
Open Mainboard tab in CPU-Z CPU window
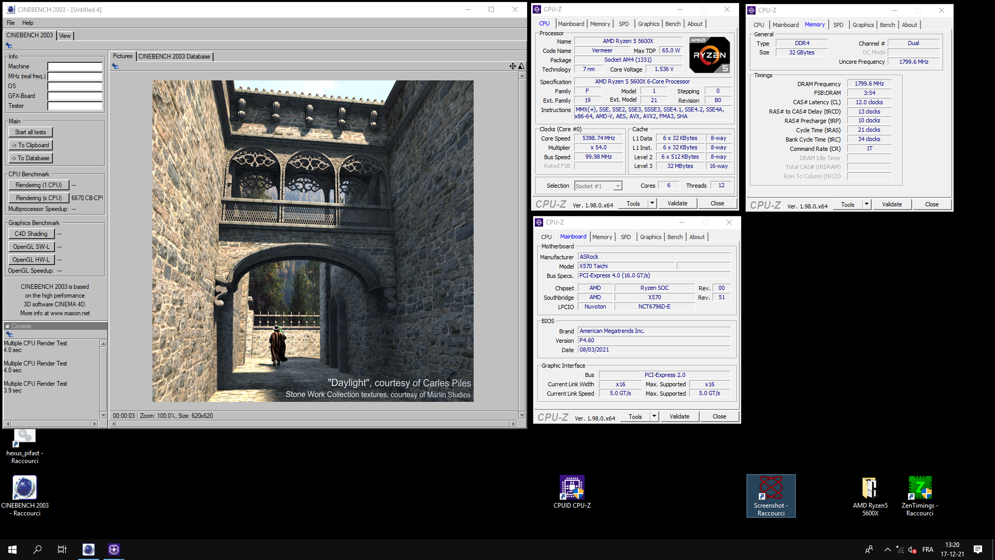coord(571,24)
